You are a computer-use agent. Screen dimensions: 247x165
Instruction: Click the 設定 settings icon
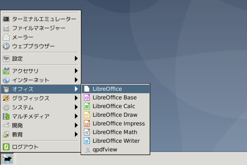click(6, 59)
